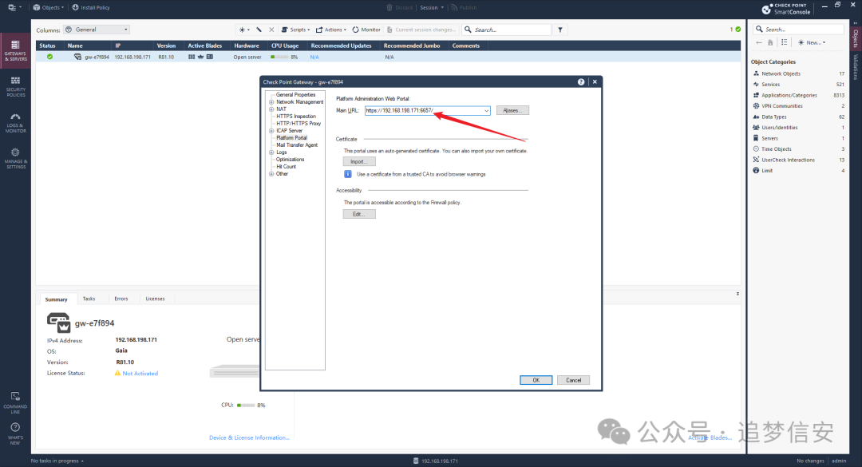The width and height of the screenshot is (862, 467).
Task: Click the Discard trash icon button
Action: tap(400, 8)
